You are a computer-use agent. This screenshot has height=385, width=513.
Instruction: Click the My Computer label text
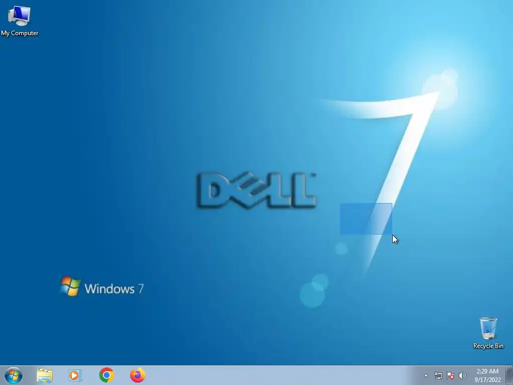click(20, 33)
